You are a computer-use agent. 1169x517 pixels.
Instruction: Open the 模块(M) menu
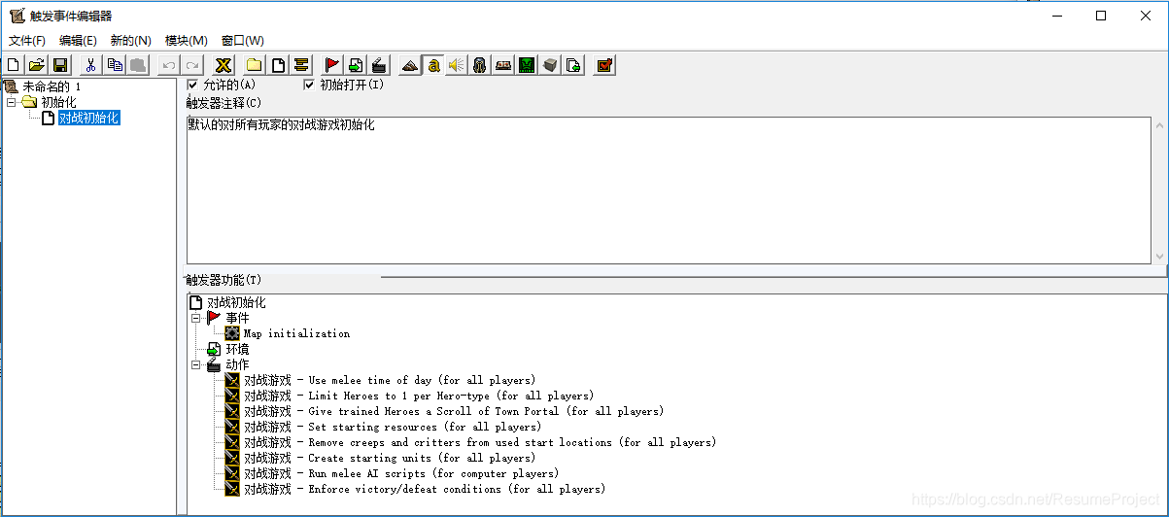coord(187,40)
